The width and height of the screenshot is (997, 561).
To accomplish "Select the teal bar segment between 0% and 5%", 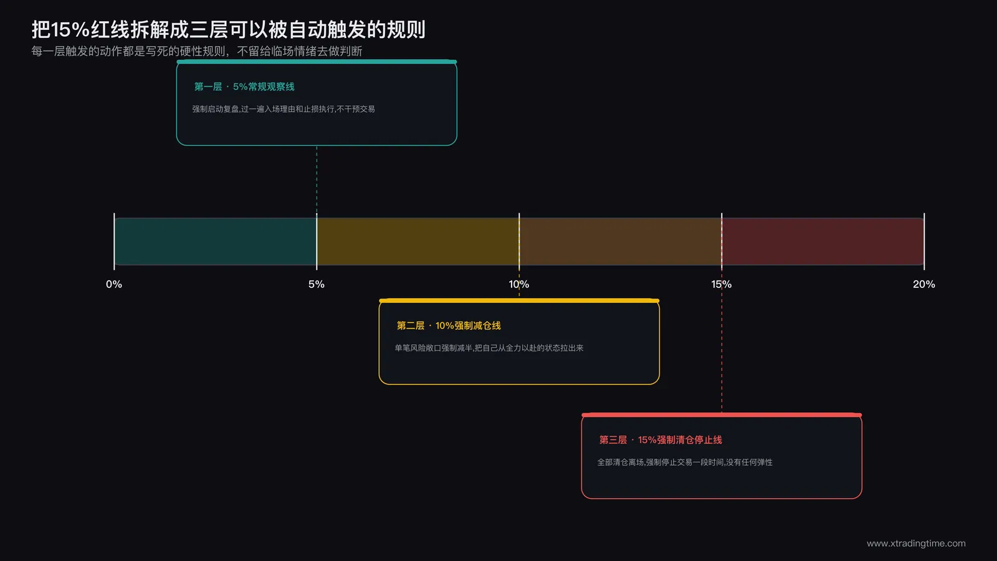I will pos(216,241).
